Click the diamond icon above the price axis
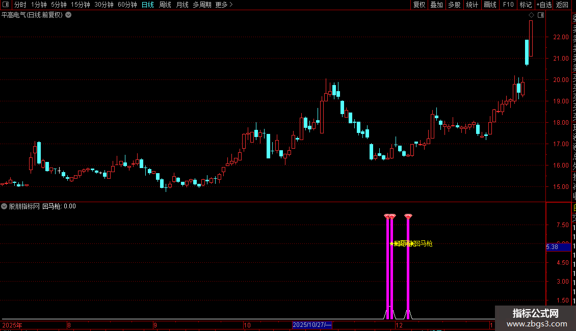Screen dimensions: 576x331 (531, 15)
